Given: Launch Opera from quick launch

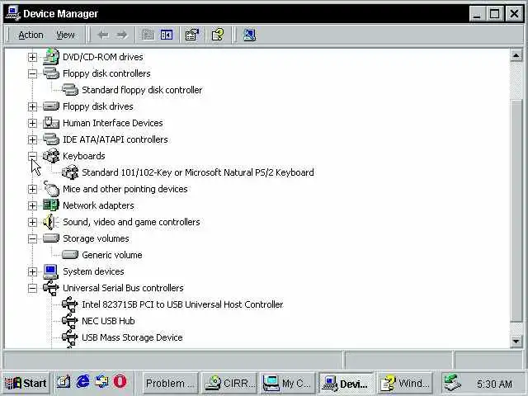Looking at the screenshot, I should (x=120, y=382).
